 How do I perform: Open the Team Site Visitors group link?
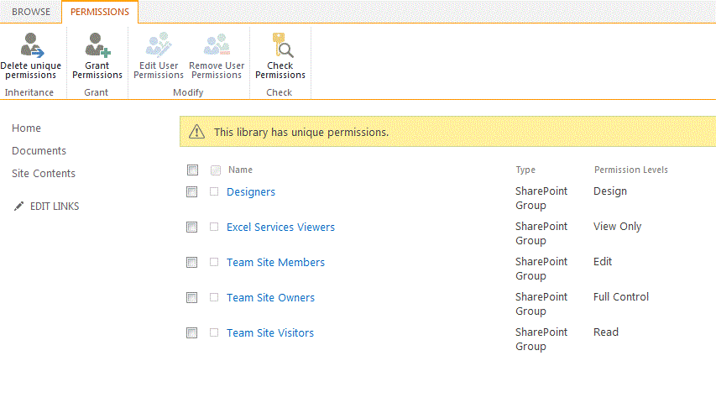270,332
